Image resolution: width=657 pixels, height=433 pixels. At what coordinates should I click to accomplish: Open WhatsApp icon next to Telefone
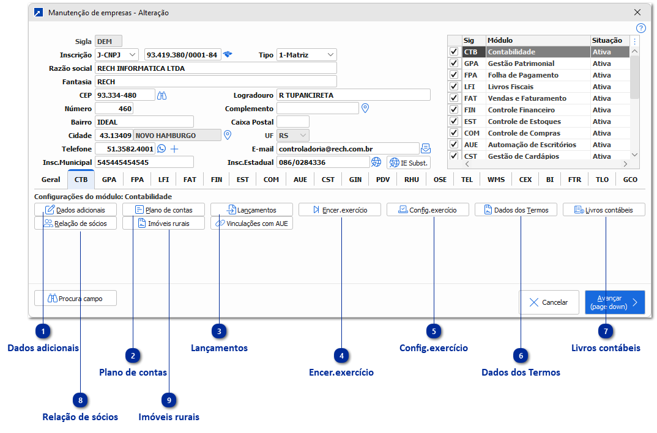(x=161, y=148)
